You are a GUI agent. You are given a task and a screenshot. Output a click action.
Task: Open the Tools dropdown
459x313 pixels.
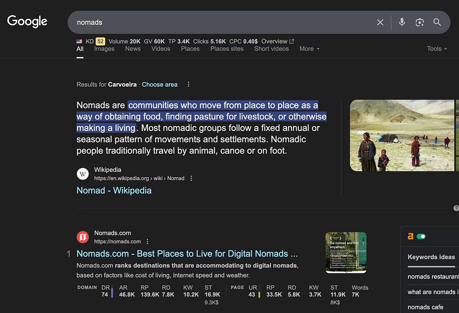click(437, 49)
